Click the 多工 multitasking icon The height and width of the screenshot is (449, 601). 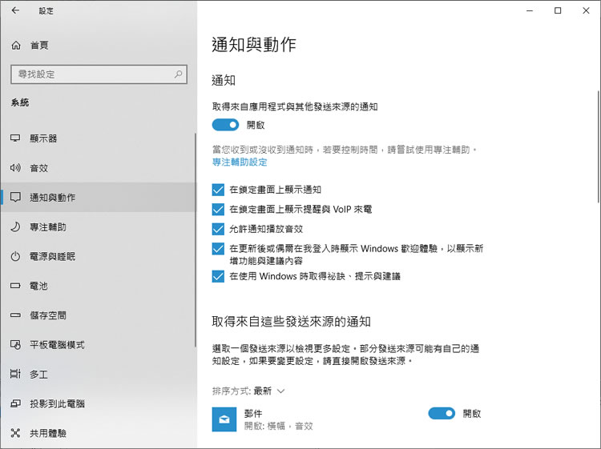click(15, 374)
